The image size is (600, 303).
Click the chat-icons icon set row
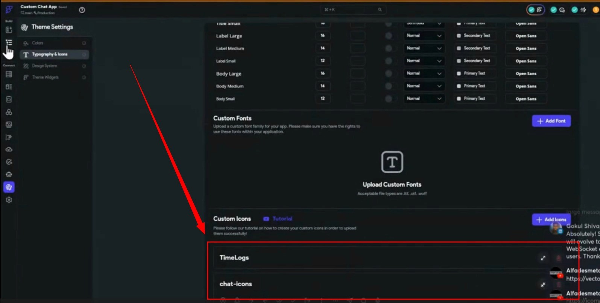pos(390,284)
